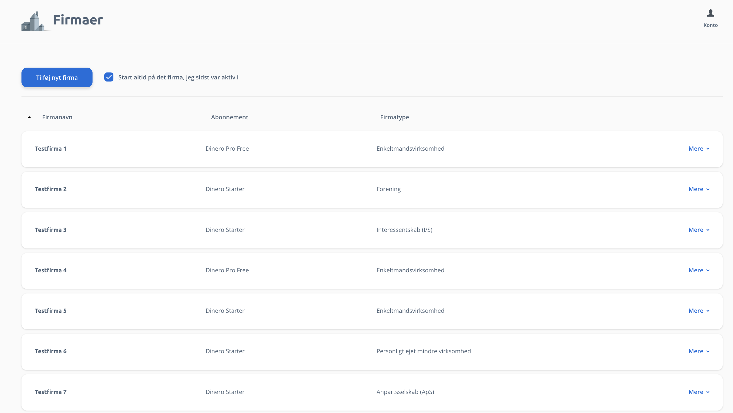Open Mere menu for Testfirma 3
The width and height of the screenshot is (733, 413).
pos(699,230)
